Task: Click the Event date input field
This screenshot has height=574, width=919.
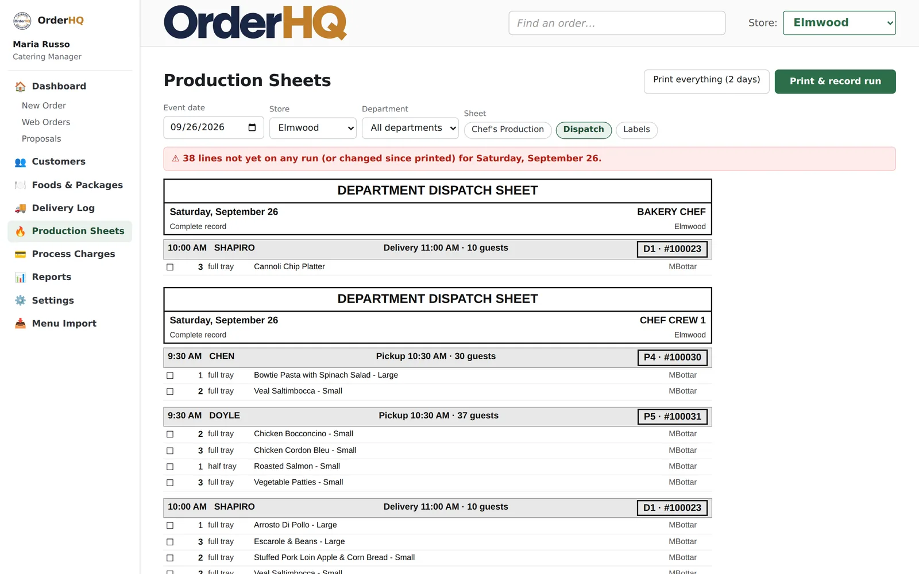Action: 214,127
